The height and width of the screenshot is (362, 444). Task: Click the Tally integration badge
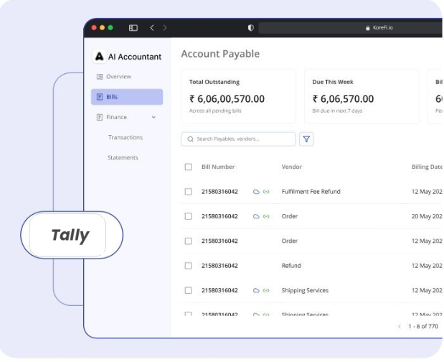coord(72,235)
